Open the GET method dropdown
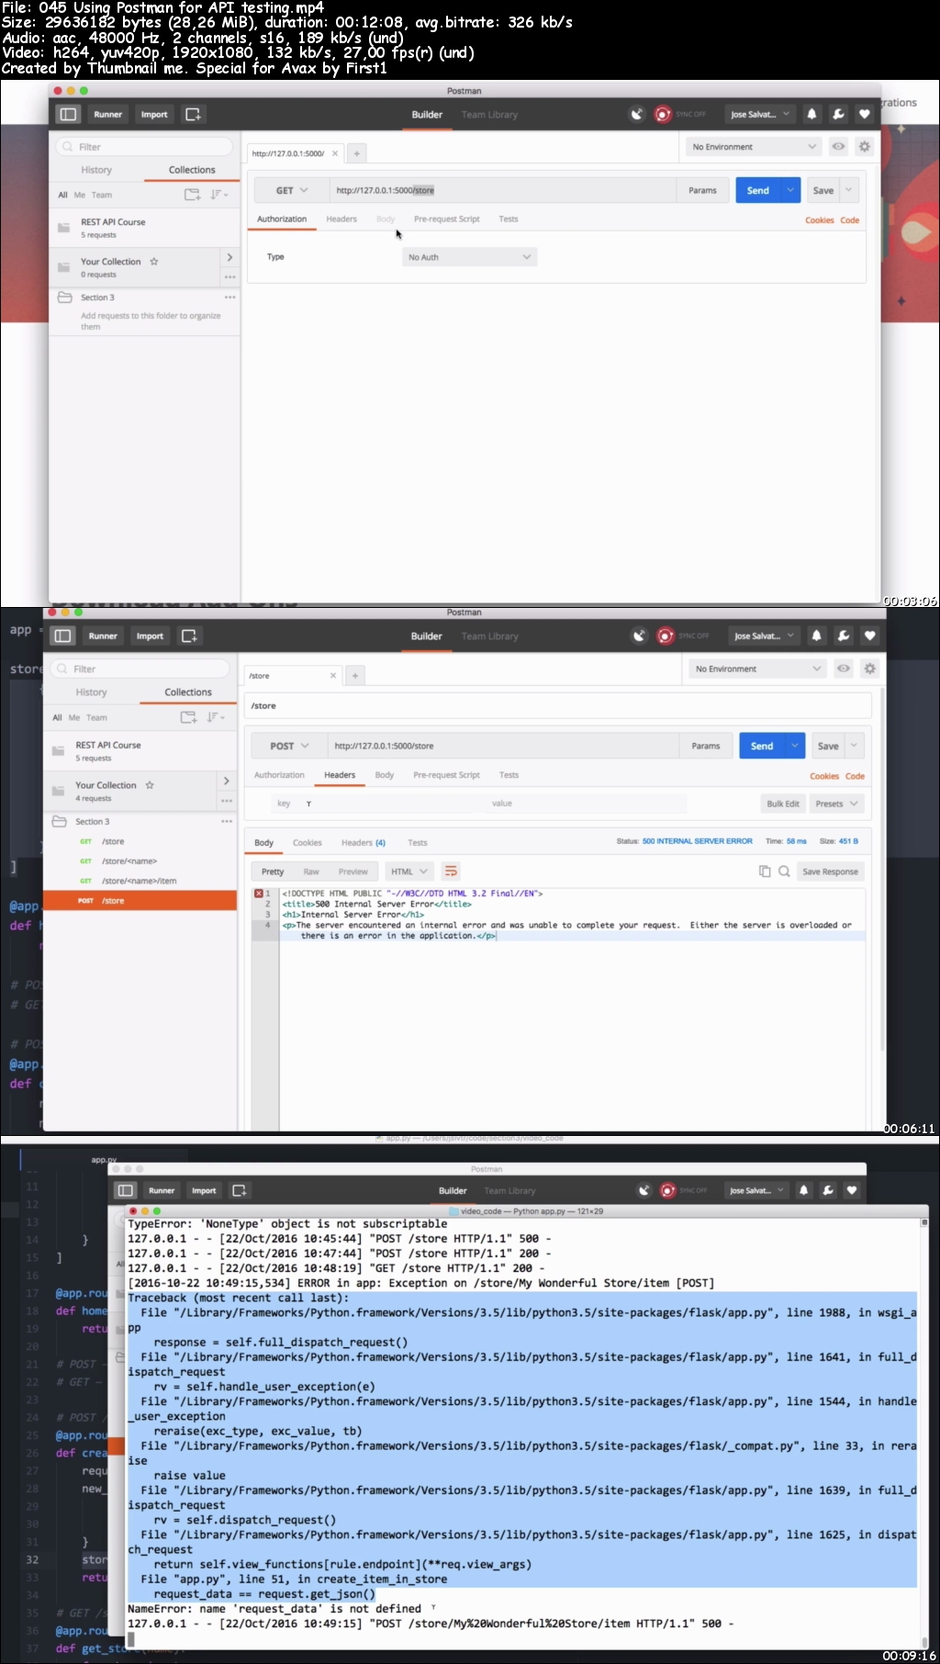Viewport: 940px width, 1664px height. (292, 190)
